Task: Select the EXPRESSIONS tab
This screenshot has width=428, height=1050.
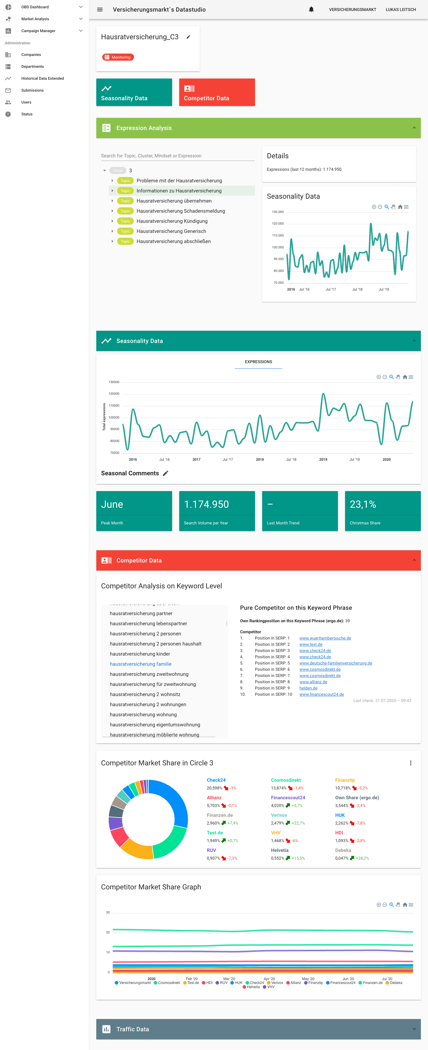Action: tap(258, 362)
